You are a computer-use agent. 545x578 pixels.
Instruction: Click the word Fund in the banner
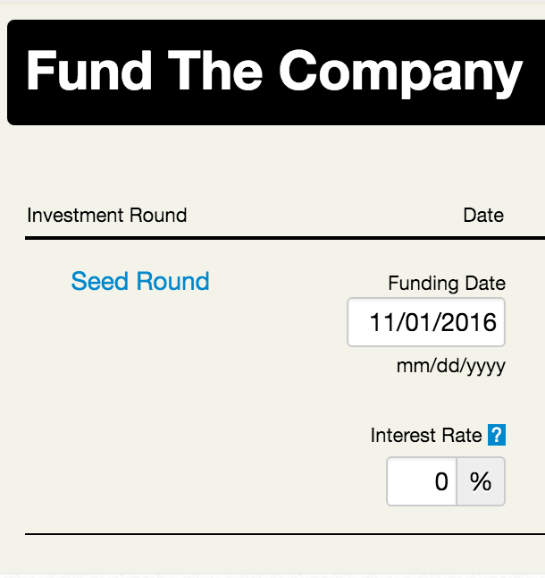click(x=88, y=70)
